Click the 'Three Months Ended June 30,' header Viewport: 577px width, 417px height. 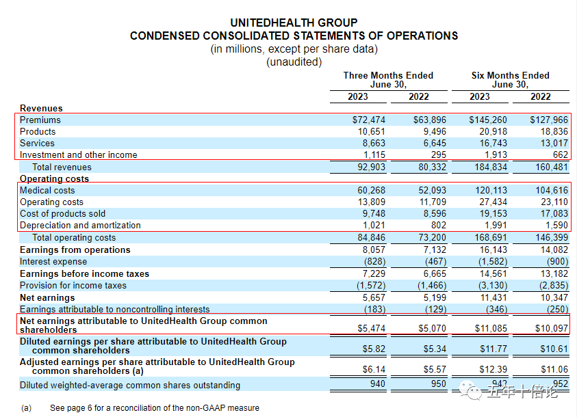coord(388,80)
